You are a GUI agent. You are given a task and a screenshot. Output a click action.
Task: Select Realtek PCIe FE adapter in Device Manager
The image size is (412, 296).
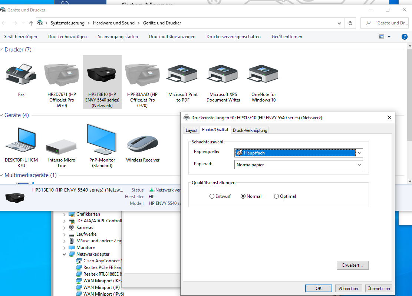(99, 267)
